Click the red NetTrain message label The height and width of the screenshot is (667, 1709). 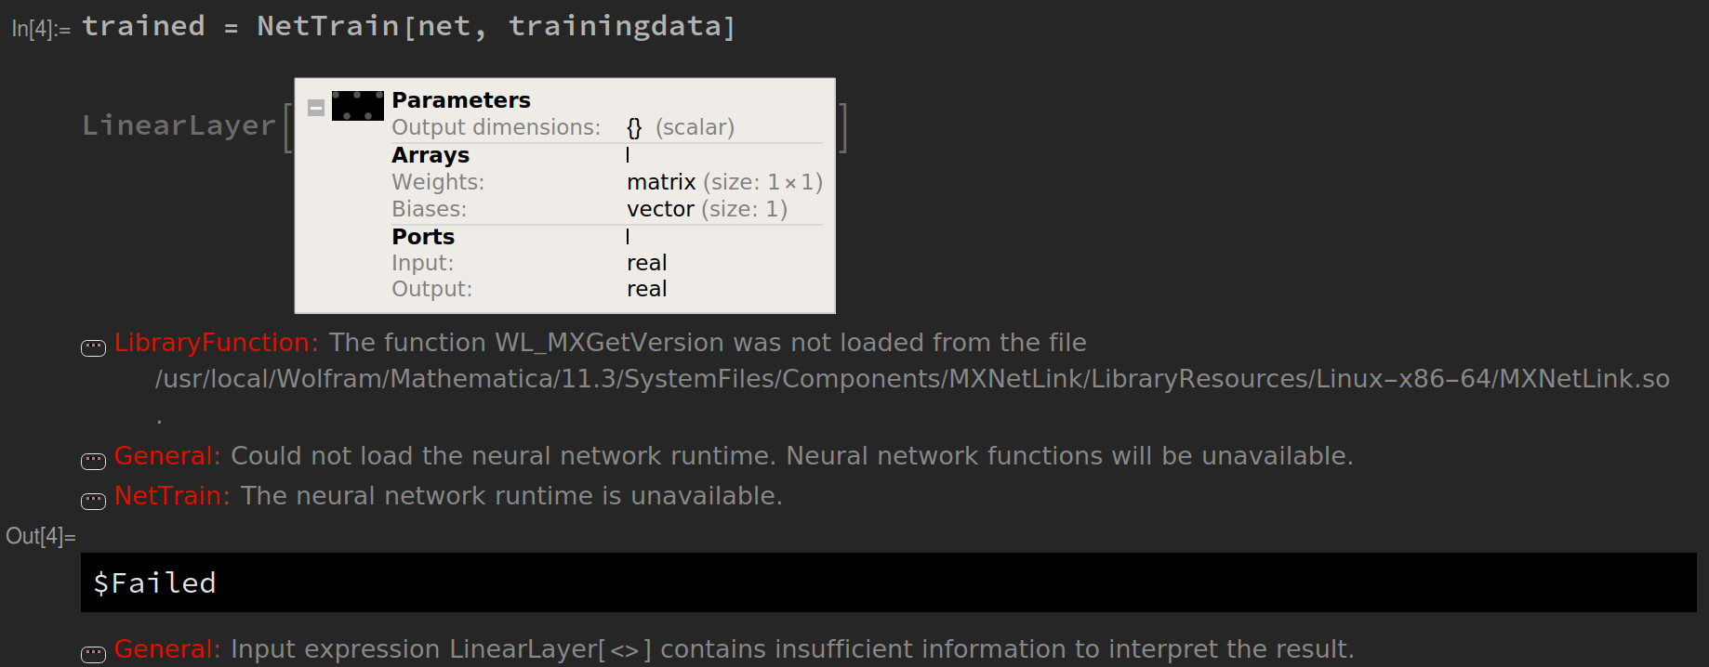[172, 496]
